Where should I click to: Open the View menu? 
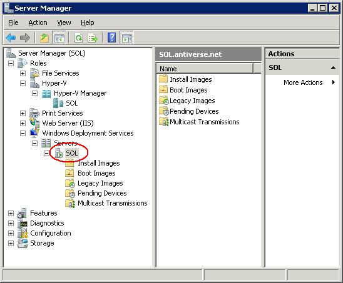[x=64, y=22]
